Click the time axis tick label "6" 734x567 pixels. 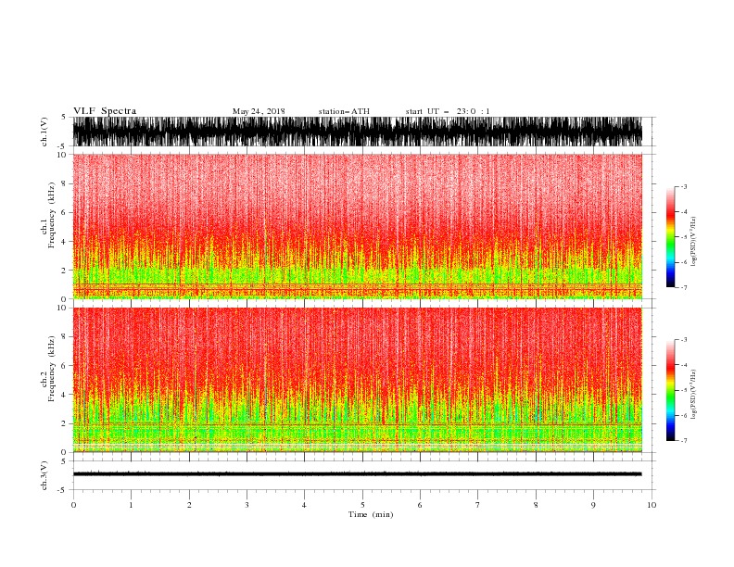point(420,505)
